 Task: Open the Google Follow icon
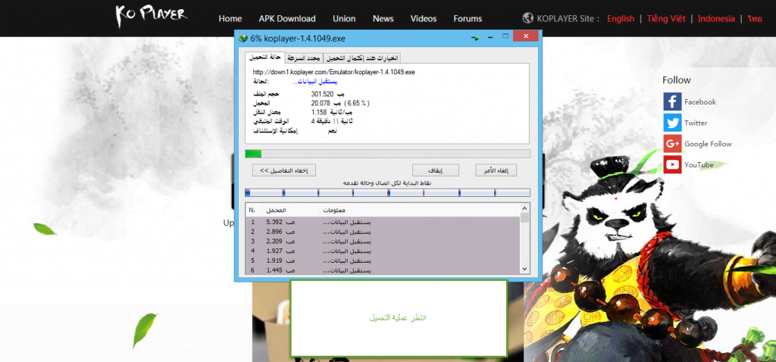(672, 144)
